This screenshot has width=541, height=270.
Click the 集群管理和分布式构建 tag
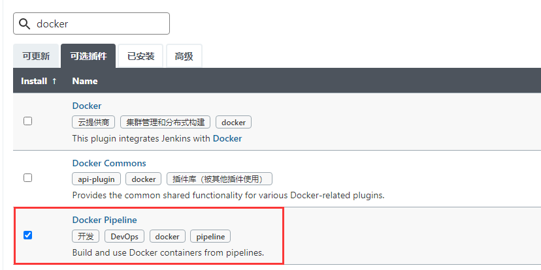(165, 122)
